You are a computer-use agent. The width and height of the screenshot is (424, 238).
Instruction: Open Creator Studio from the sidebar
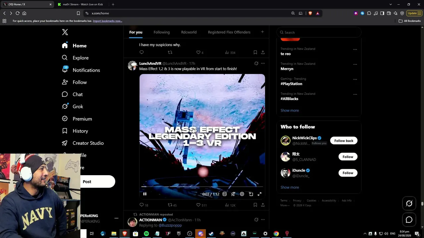83,143
